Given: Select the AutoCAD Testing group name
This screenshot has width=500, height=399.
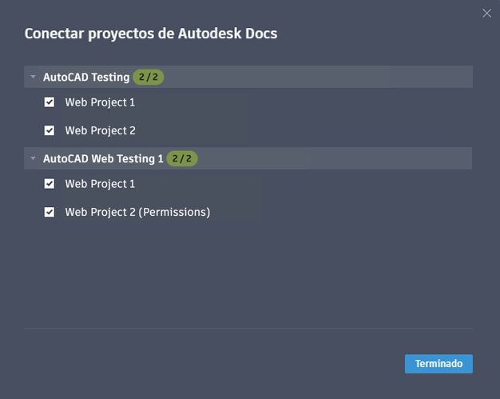Looking at the screenshot, I should tap(86, 78).
